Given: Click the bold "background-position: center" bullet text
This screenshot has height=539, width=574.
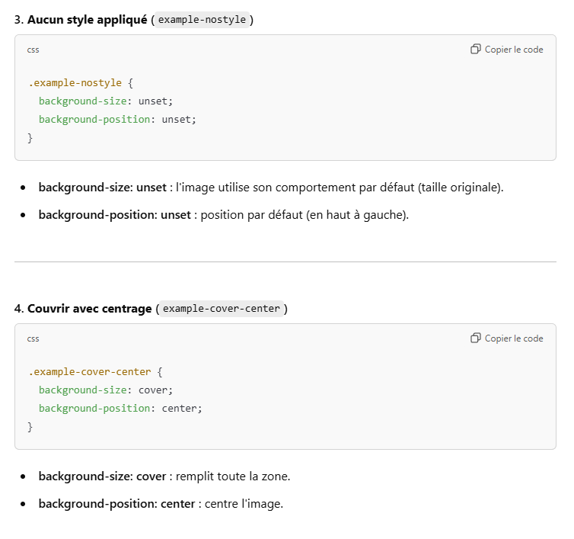Looking at the screenshot, I should pos(116,504).
